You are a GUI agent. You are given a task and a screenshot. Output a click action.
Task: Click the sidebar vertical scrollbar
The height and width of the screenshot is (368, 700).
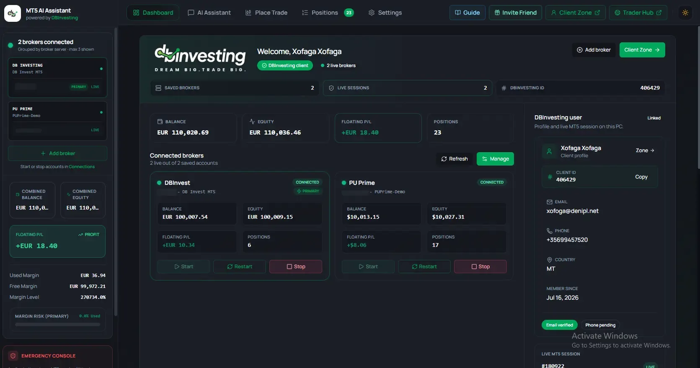pos(116,172)
